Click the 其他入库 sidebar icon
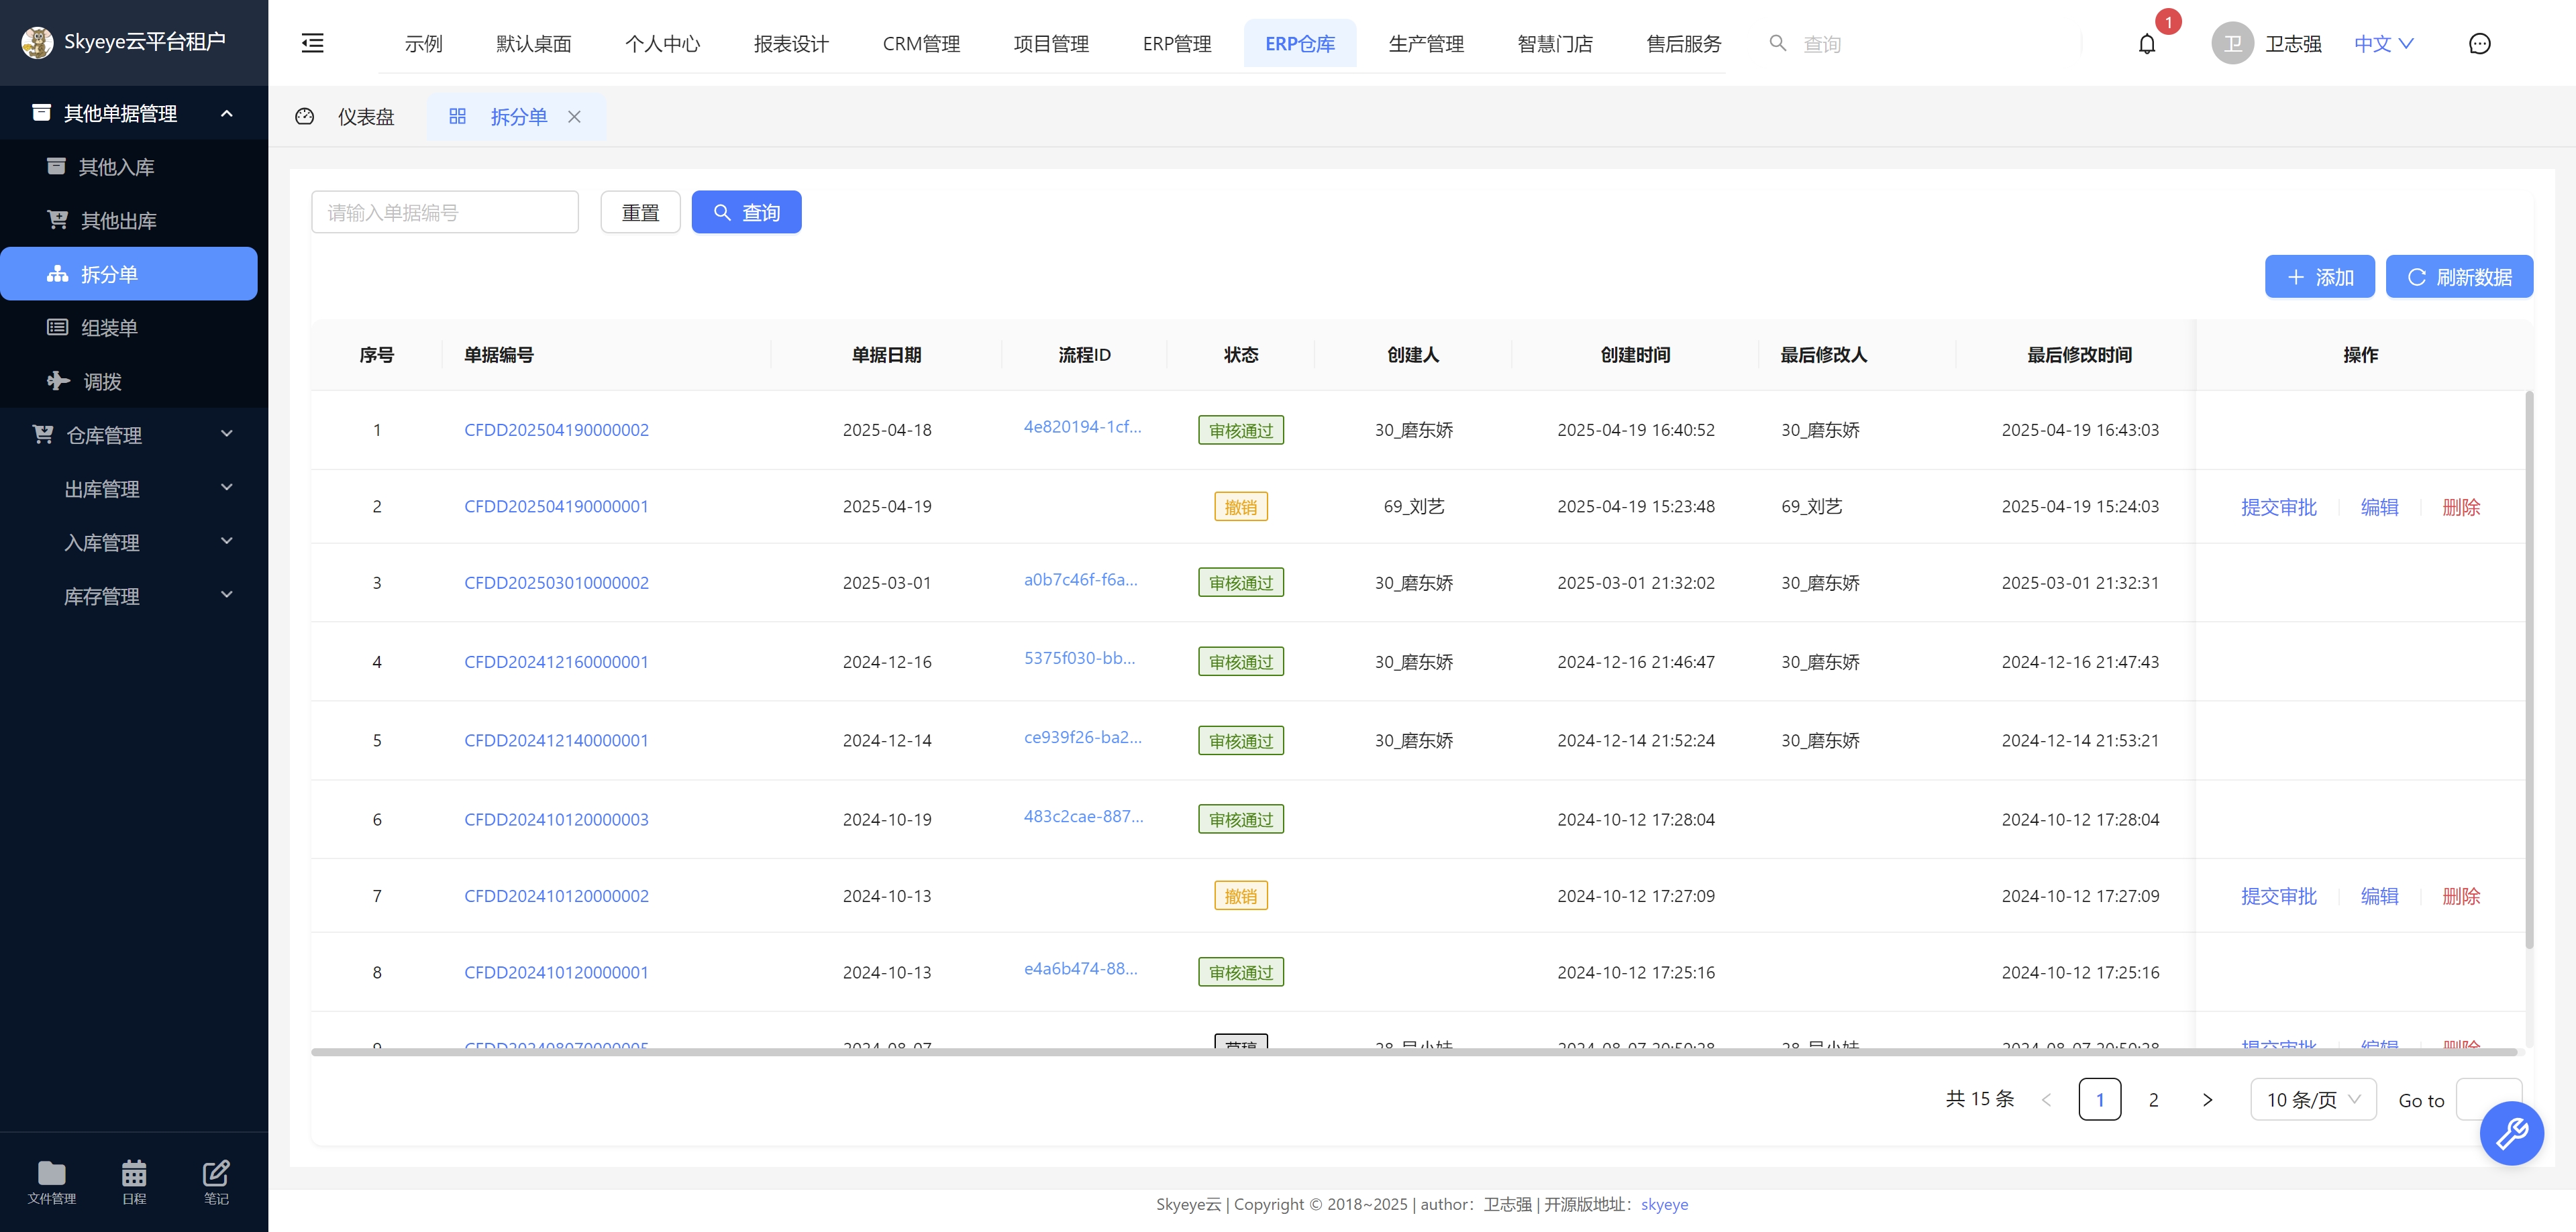 pos(56,166)
